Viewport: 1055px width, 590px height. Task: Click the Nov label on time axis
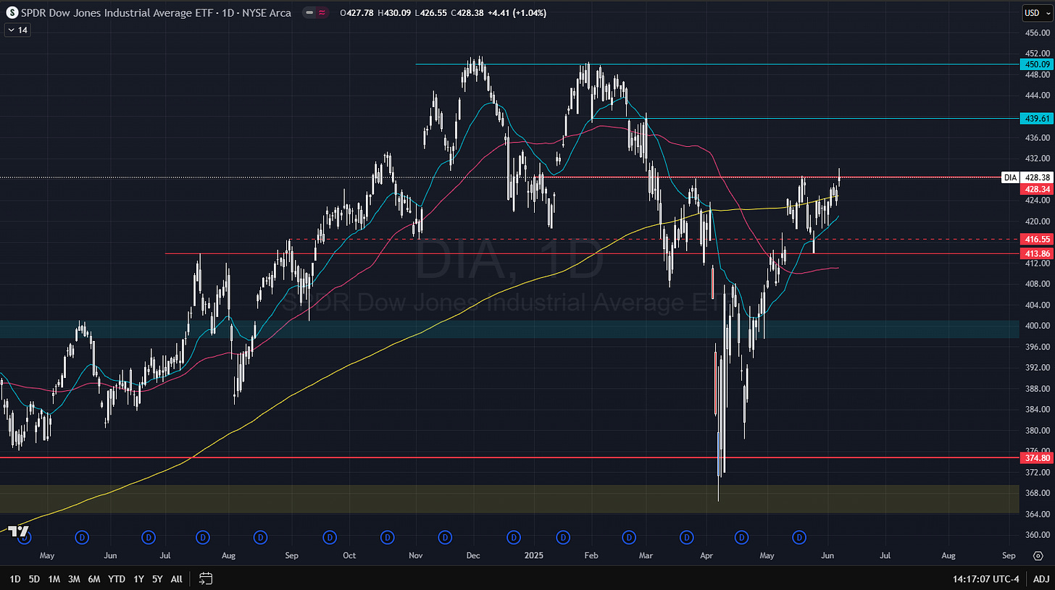click(416, 556)
